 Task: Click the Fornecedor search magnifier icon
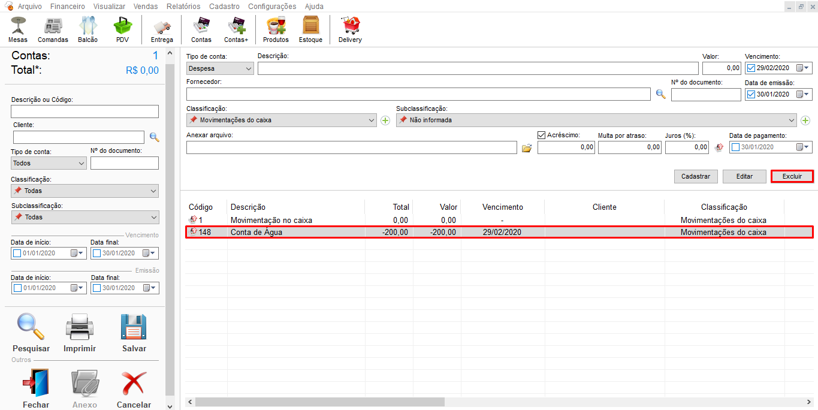[660, 94]
